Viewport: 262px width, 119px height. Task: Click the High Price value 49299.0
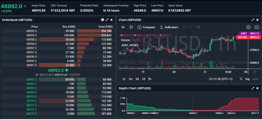(x=140, y=10)
